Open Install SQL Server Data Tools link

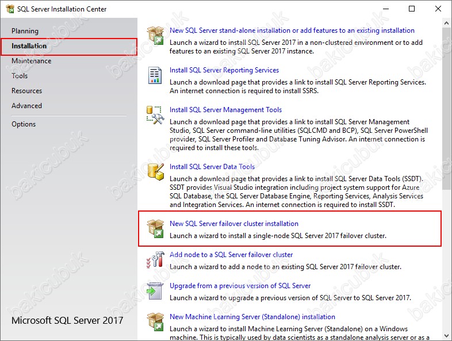tap(212, 167)
